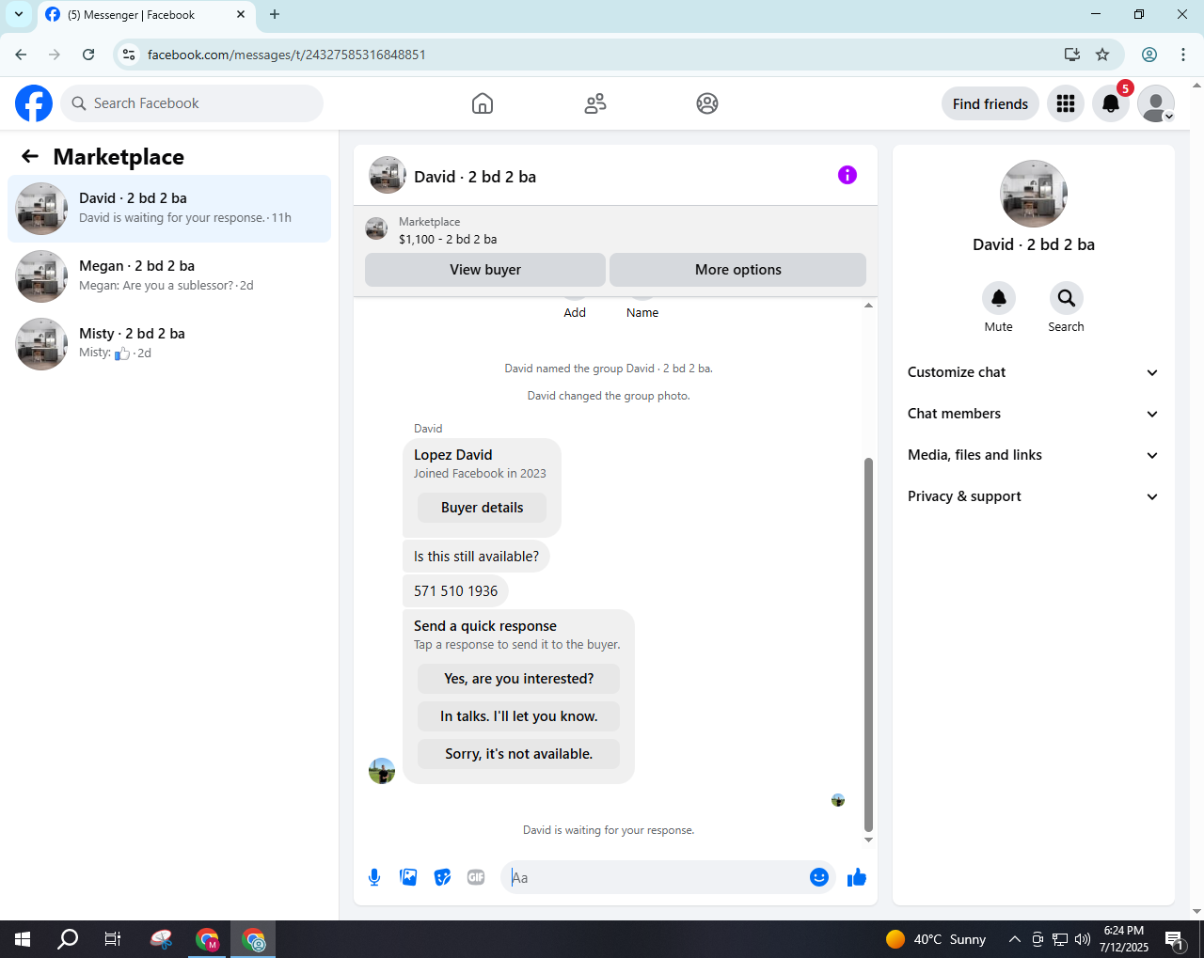Image resolution: width=1204 pixels, height=958 pixels.
Task: Open the Groups icon in top navigation
Action: click(x=707, y=103)
